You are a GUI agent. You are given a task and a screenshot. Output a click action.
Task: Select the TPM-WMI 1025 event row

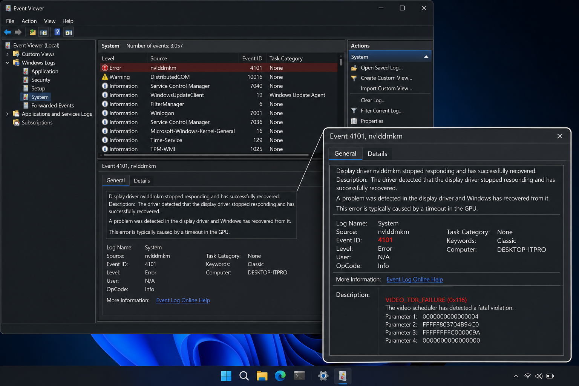(219, 149)
